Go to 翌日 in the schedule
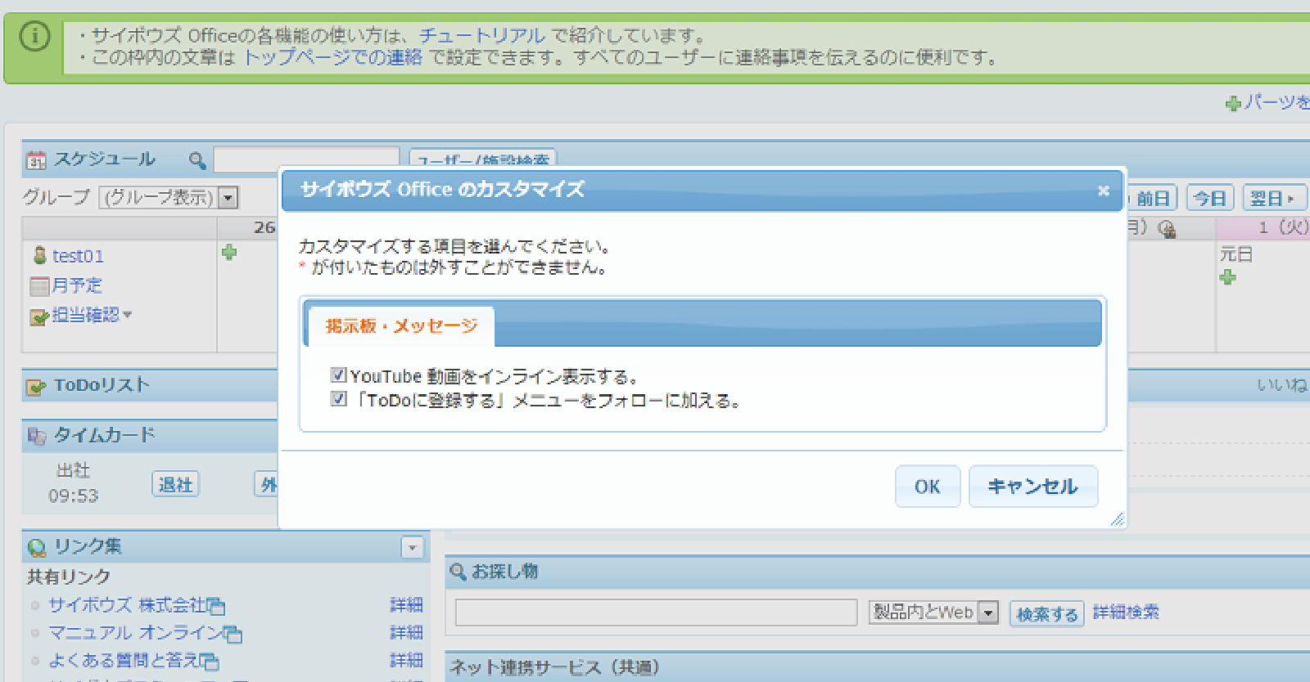The image size is (1310, 682). coord(1273,198)
